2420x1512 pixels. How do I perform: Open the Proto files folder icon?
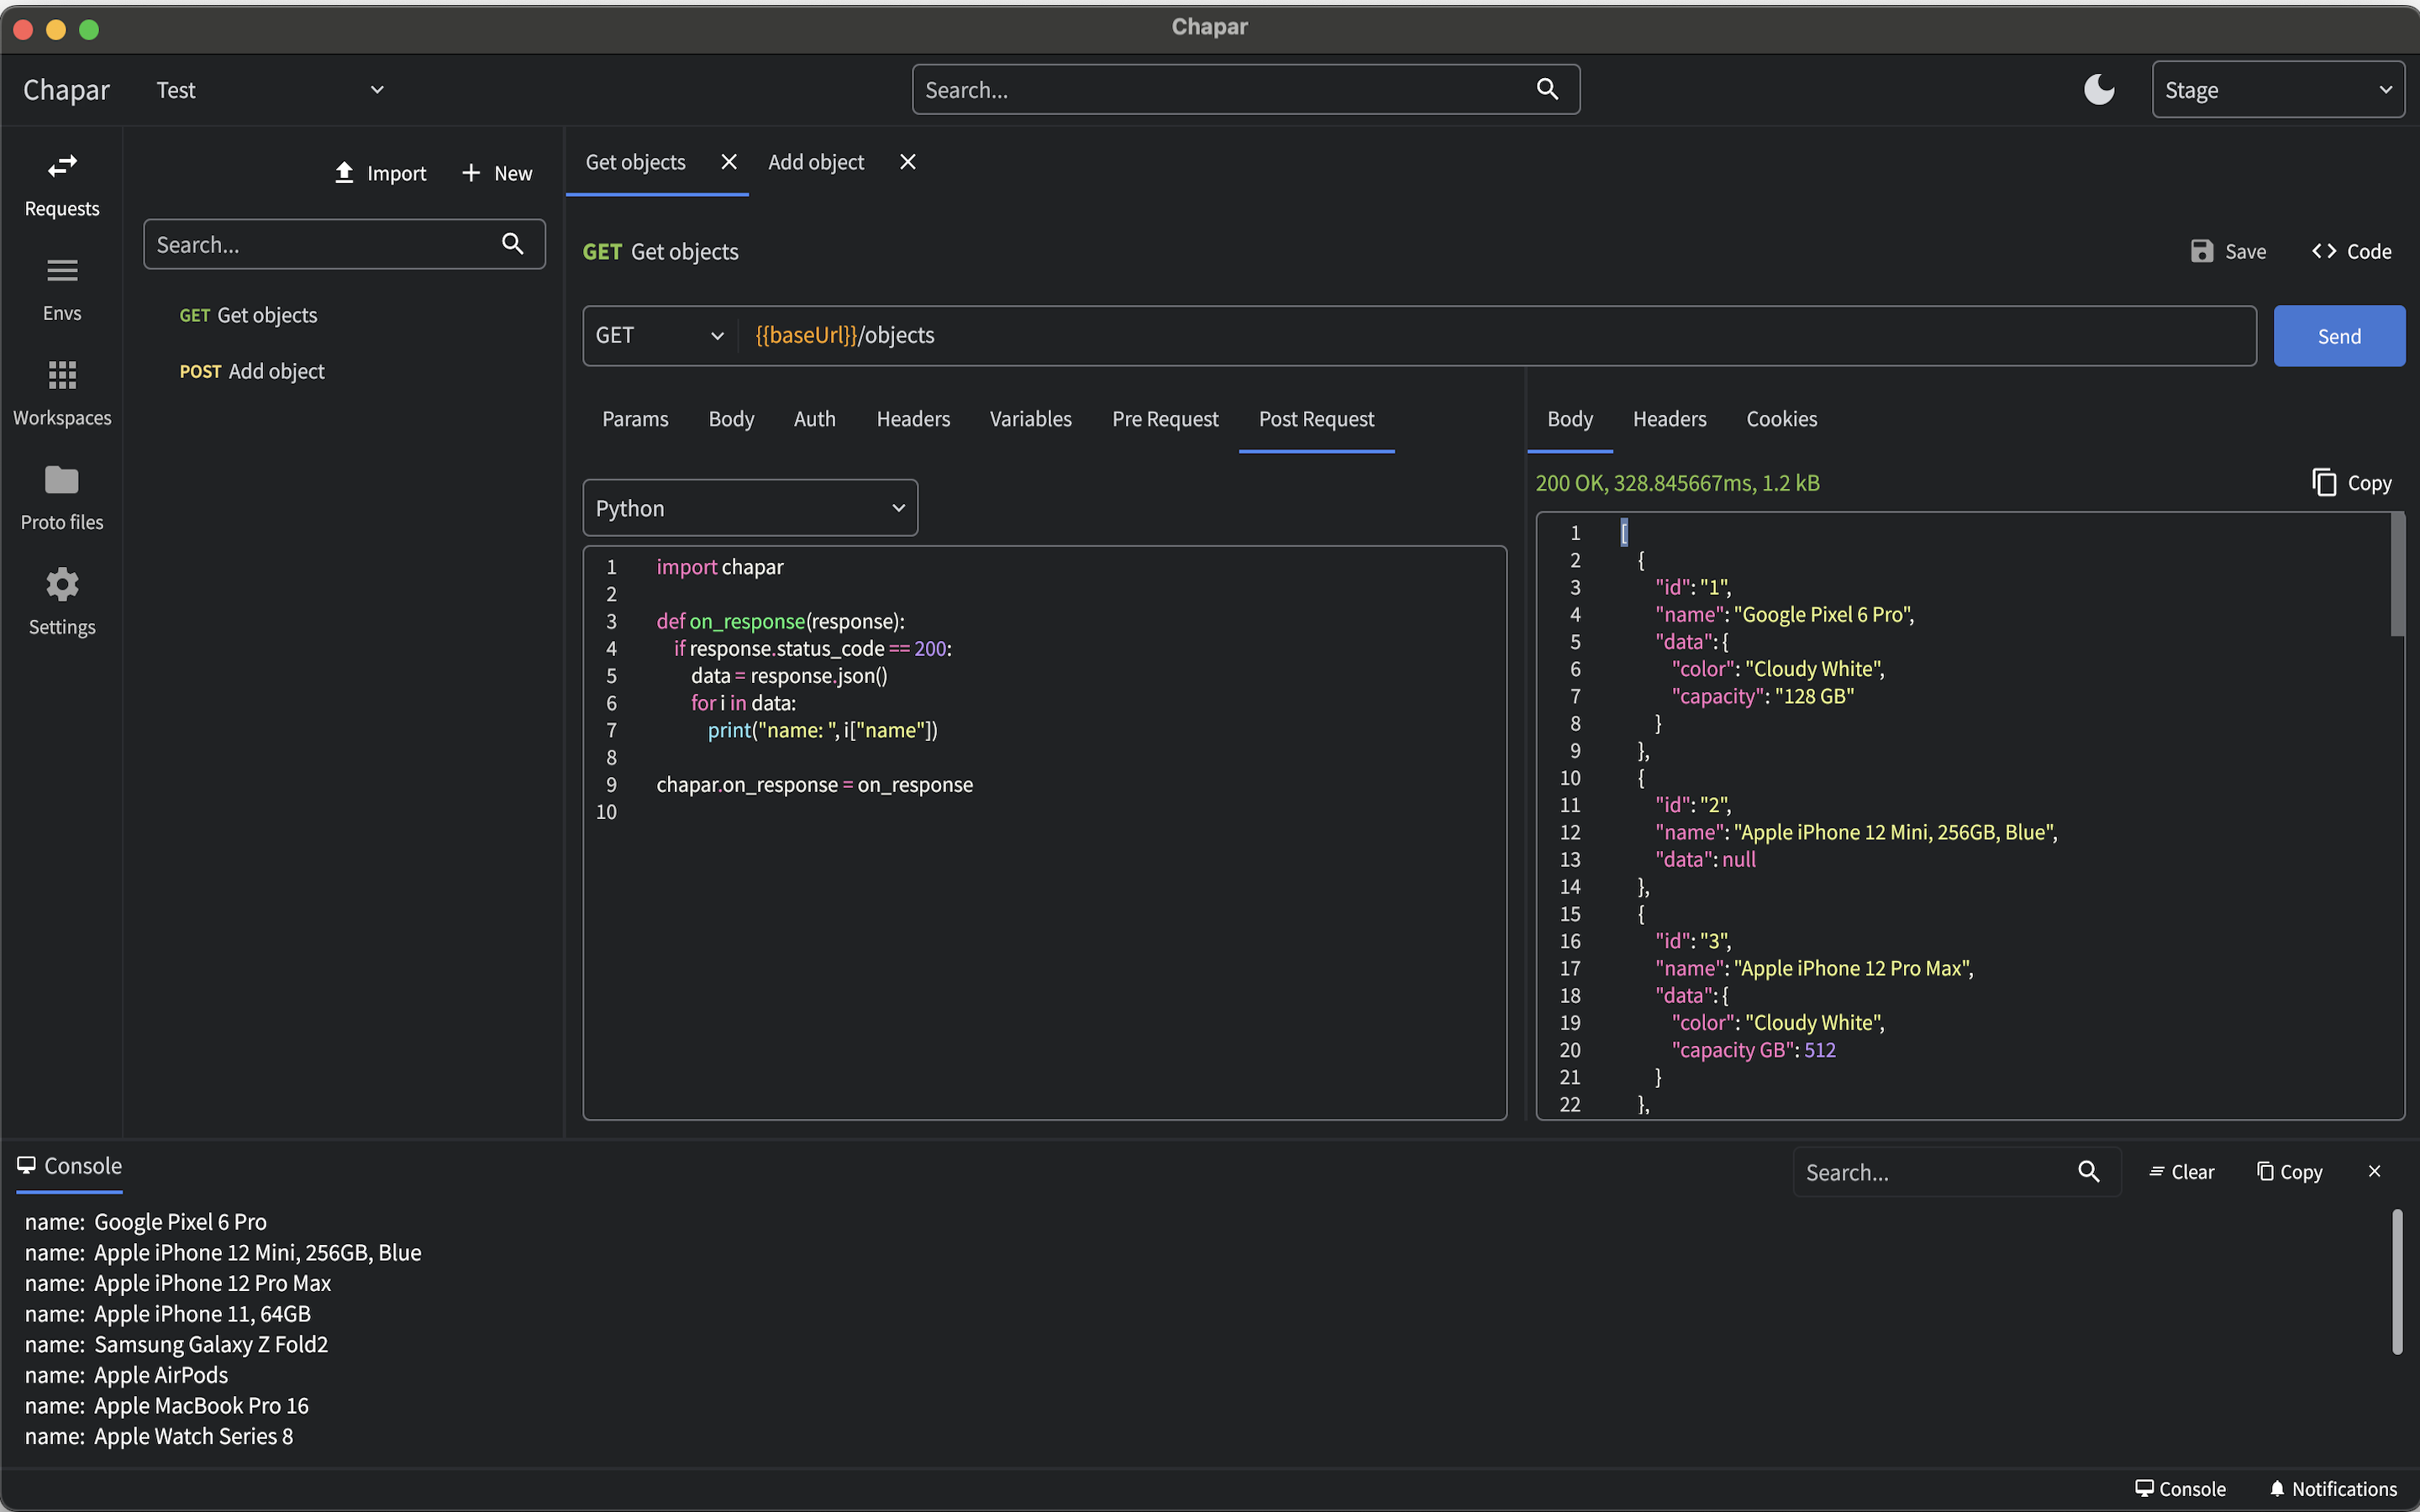[x=62, y=480]
